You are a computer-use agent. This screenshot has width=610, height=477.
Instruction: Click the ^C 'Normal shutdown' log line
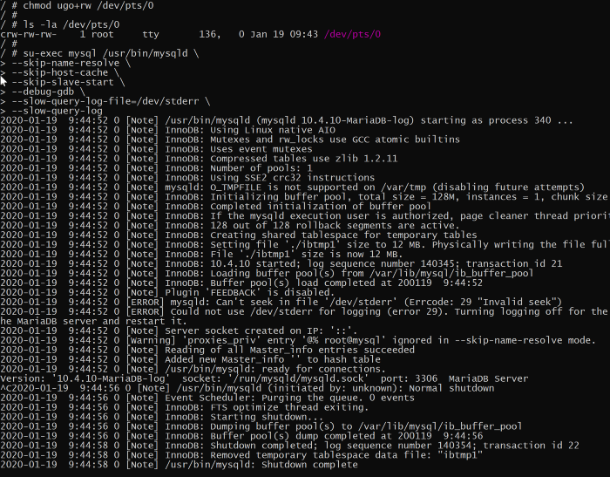(247, 388)
